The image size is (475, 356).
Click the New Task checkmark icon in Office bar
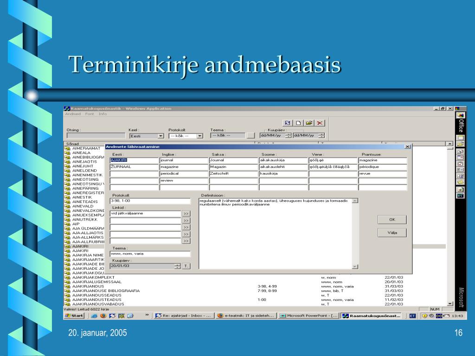(x=461, y=164)
